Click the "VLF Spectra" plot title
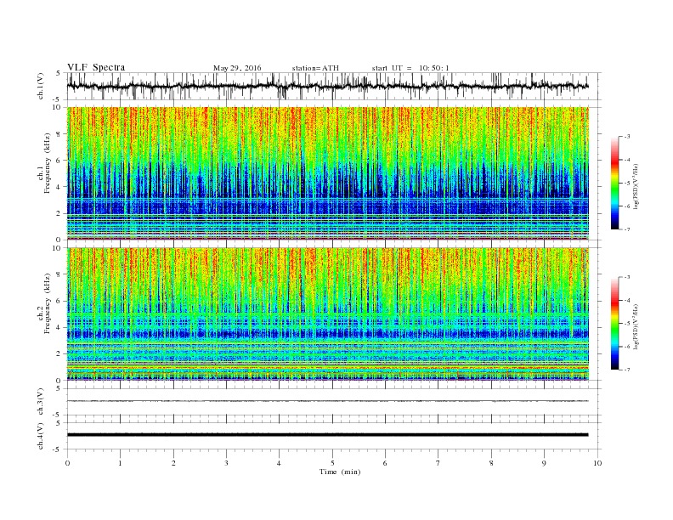Viewport: 673px width, 520px height. [x=96, y=67]
